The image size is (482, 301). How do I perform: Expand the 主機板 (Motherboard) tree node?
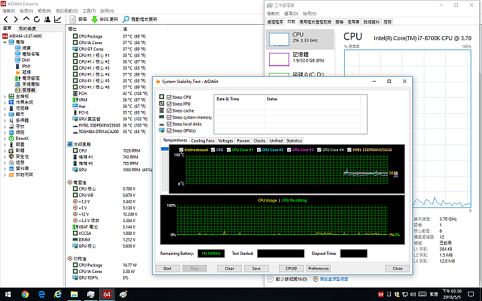[x=5, y=96]
